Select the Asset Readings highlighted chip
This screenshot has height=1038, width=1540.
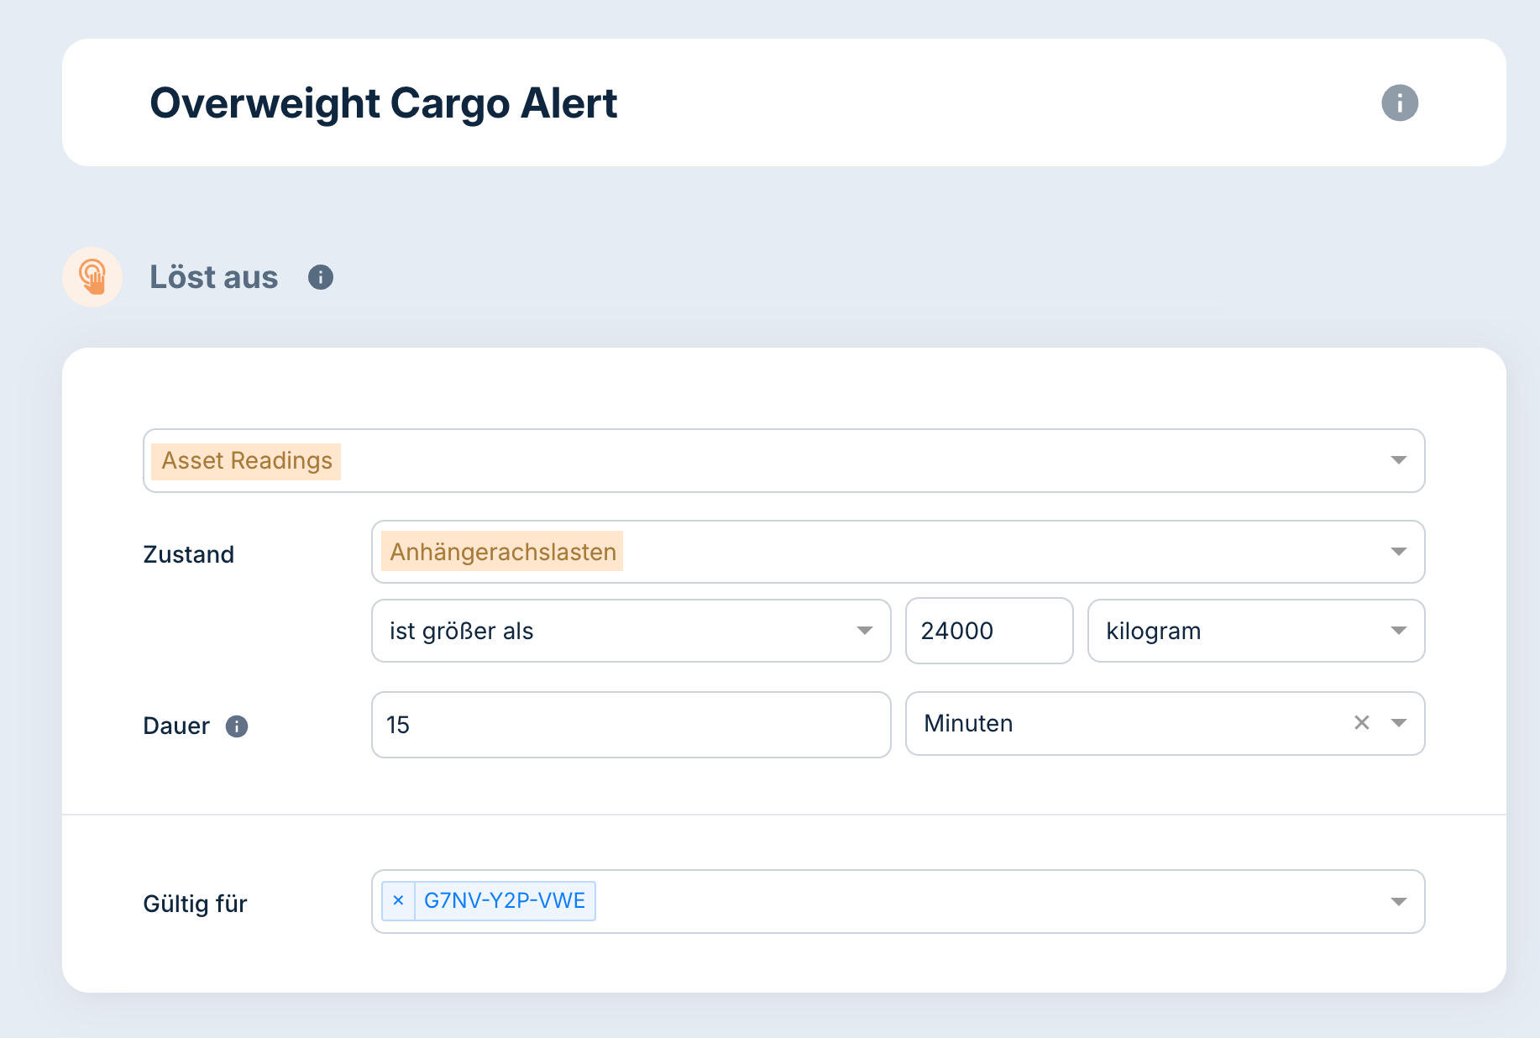[x=247, y=461]
